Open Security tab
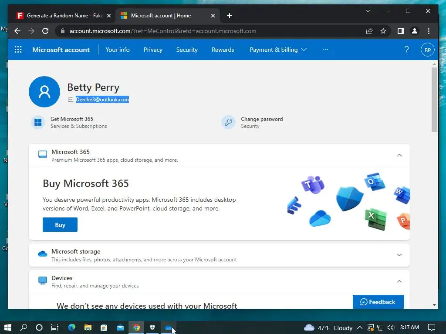Screen dimensions: 446x334 point(187,50)
